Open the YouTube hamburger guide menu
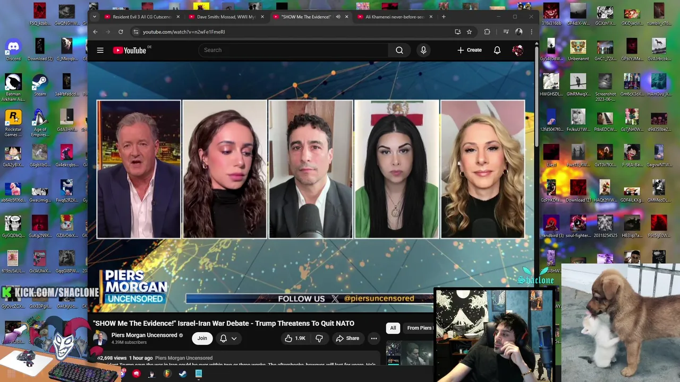The width and height of the screenshot is (680, 382). click(x=100, y=50)
